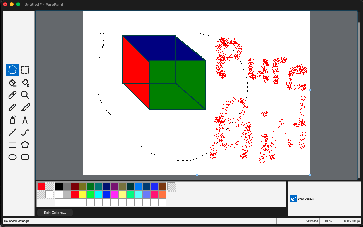Choose the orange palette swatch
This screenshot has width=363, height=227.
point(162,194)
